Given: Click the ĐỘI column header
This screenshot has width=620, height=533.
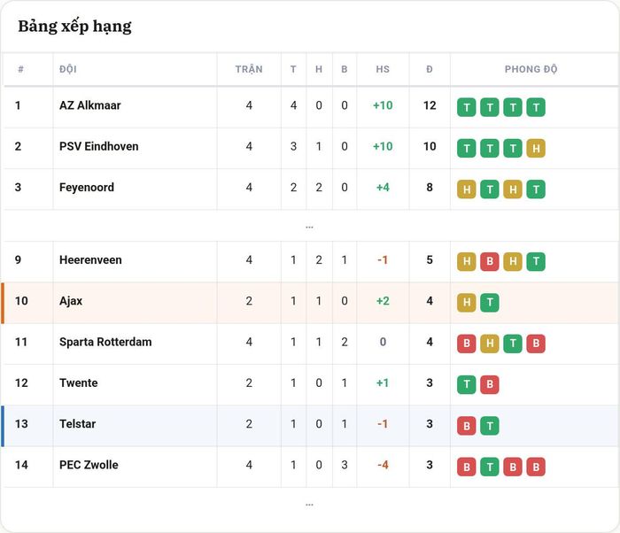Looking at the screenshot, I should [x=68, y=69].
